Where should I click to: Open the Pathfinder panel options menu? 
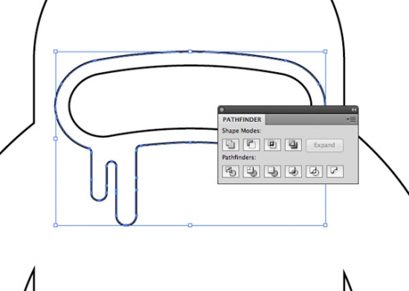click(x=351, y=120)
